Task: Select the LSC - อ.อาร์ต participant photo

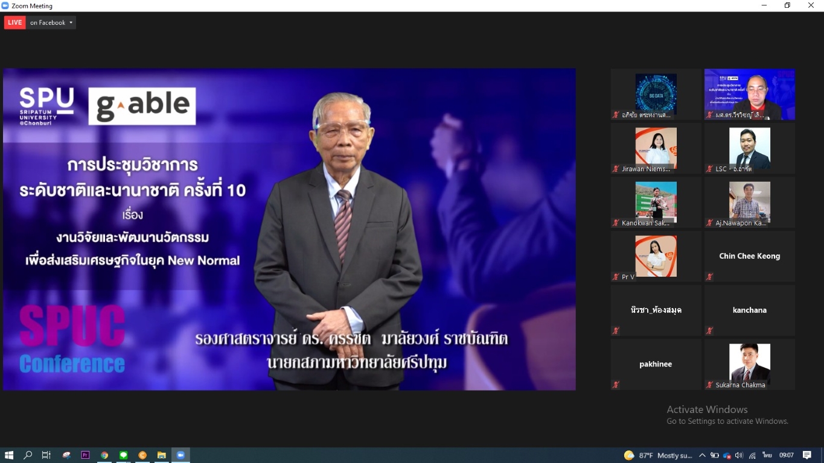Action: [x=750, y=148]
